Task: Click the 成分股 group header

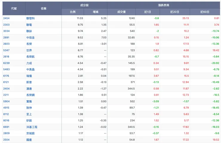Action: click(85, 5)
